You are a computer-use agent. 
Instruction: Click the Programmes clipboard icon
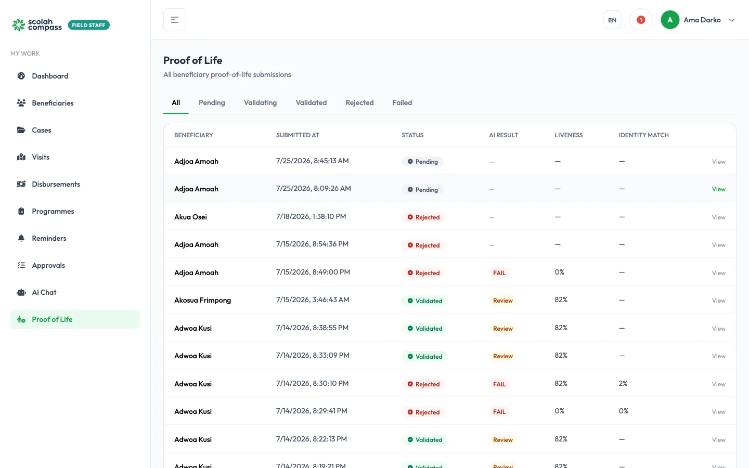point(21,211)
